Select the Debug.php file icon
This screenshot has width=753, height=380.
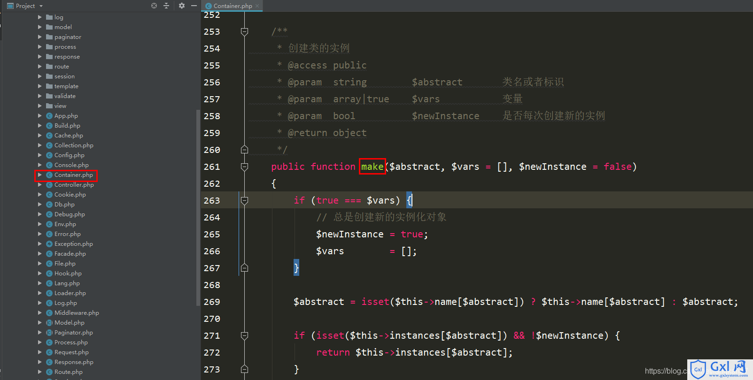tap(49, 214)
